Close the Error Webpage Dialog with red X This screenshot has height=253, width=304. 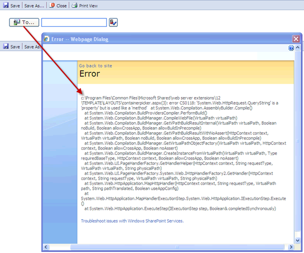click(x=296, y=39)
